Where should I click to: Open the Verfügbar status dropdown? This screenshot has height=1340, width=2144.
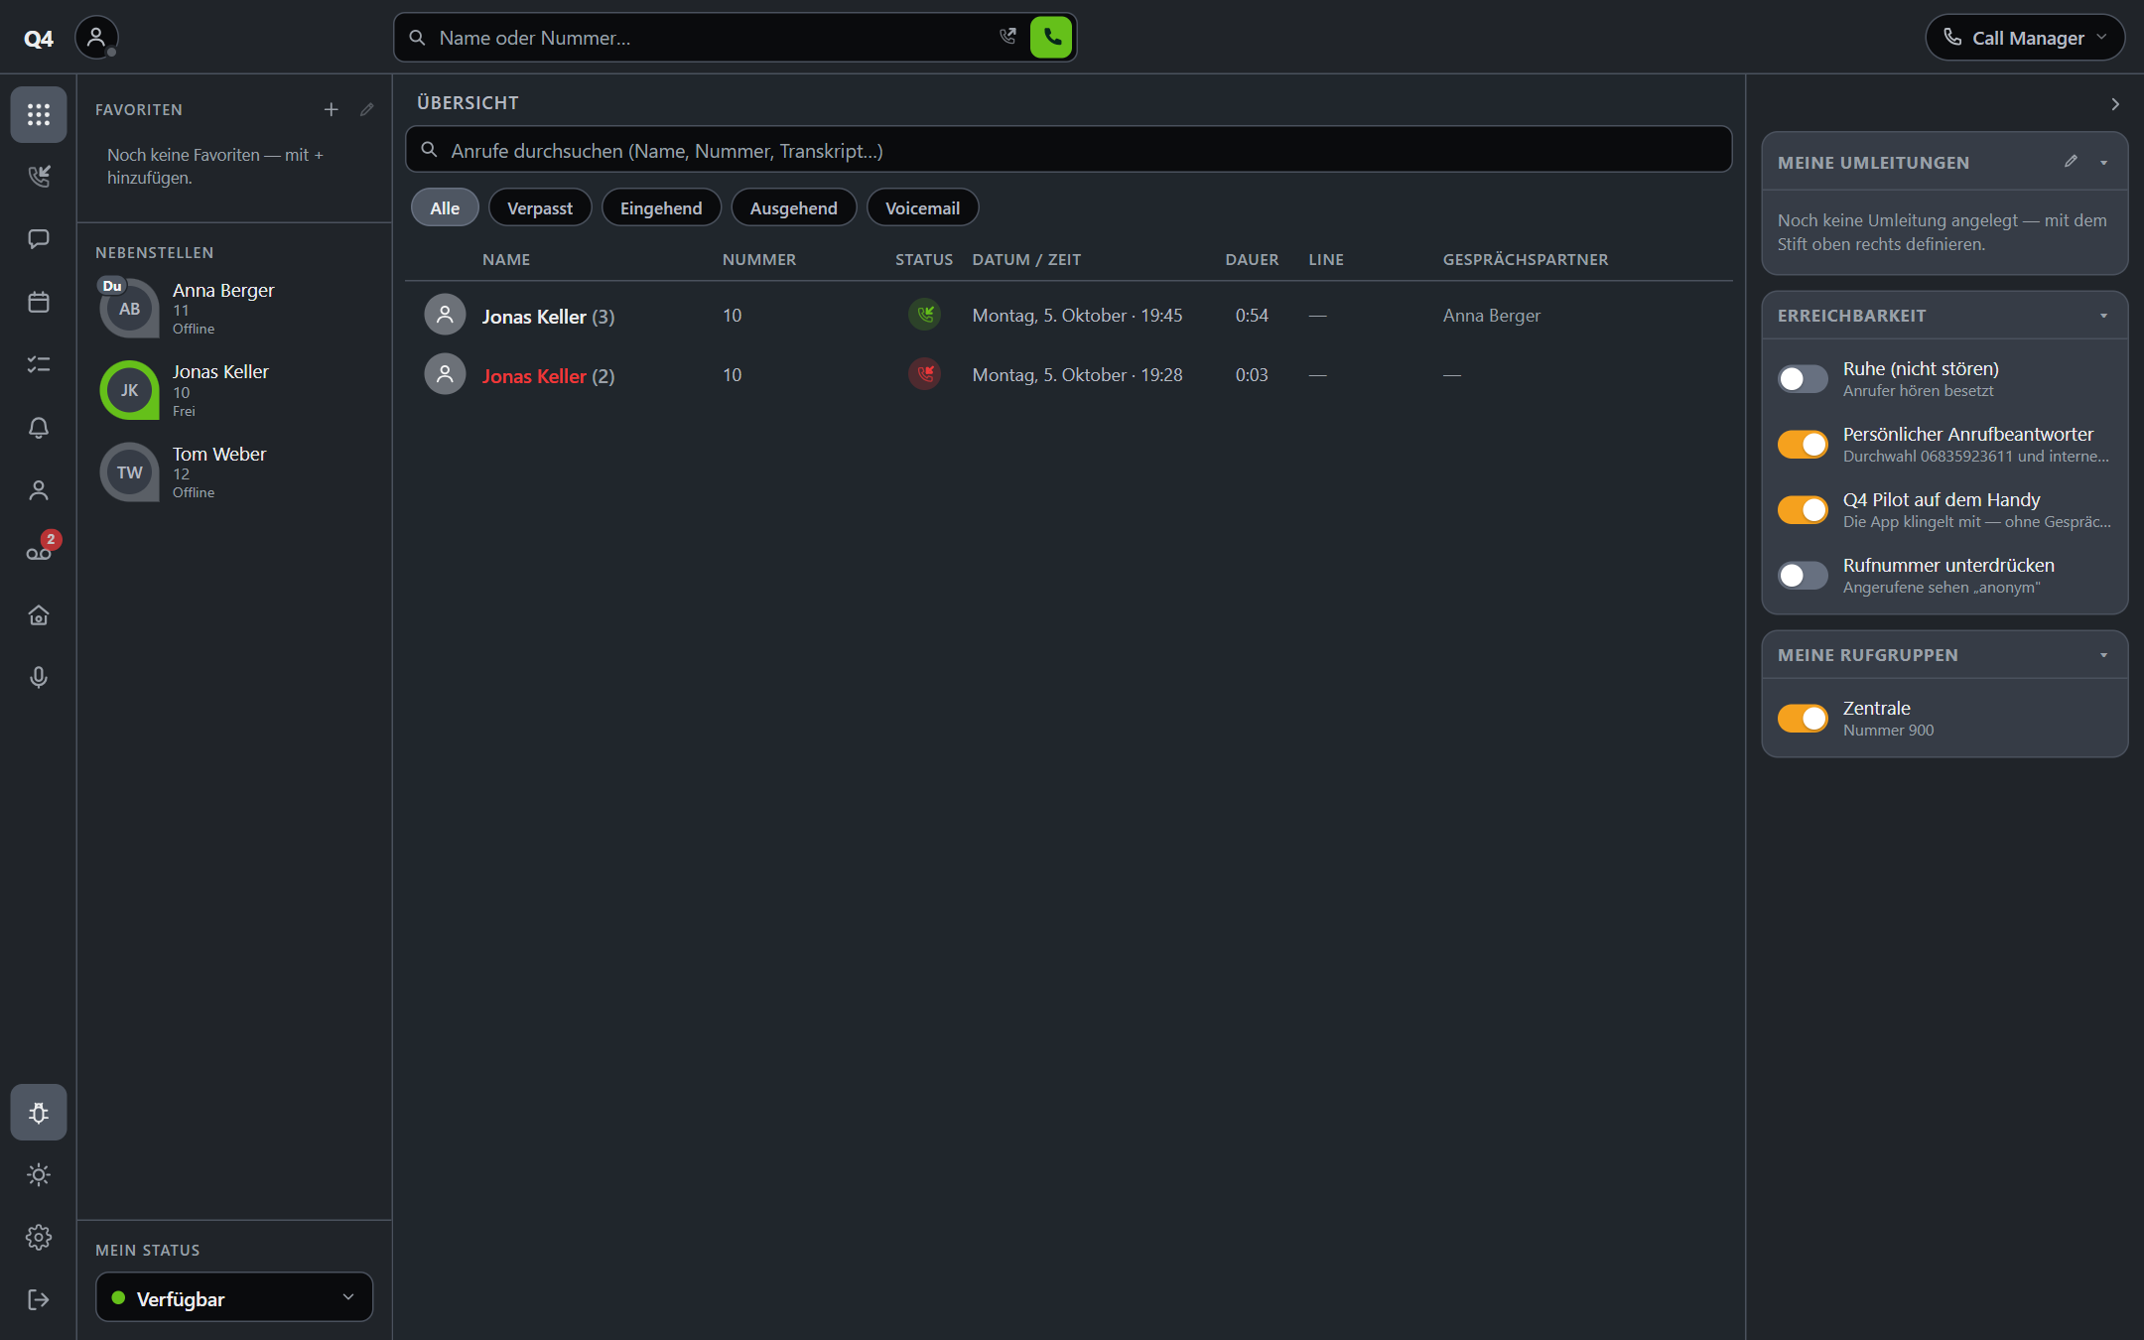click(x=234, y=1298)
